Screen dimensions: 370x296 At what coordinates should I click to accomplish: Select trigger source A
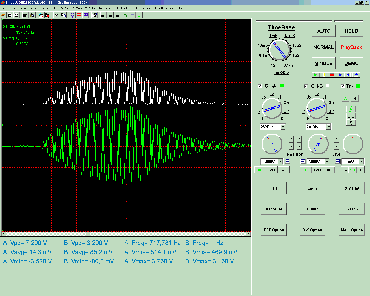pyautogui.click(x=345, y=99)
